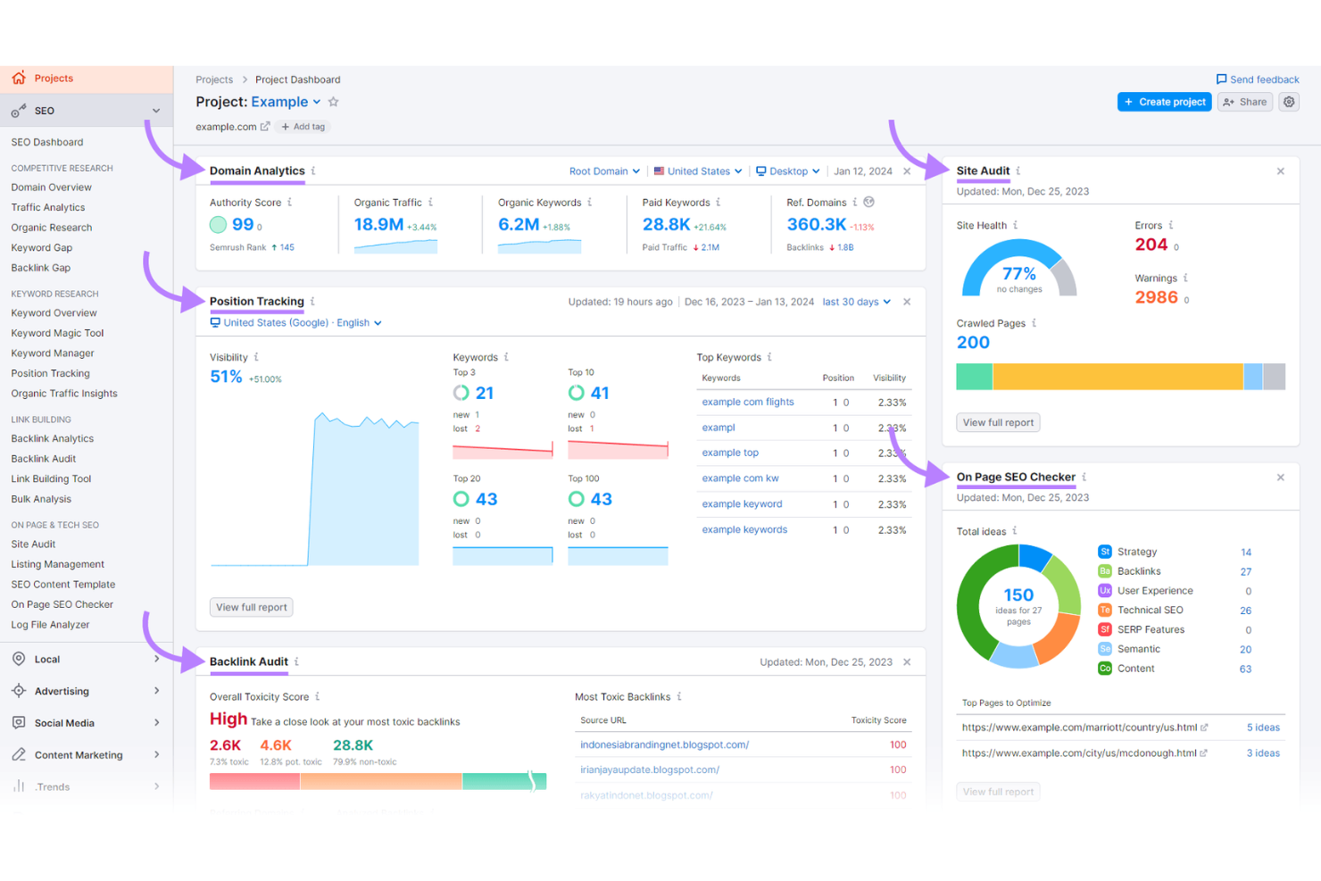The height and width of the screenshot is (881, 1321).
Task: Click Position Tracking info icon
Action: tap(312, 301)
